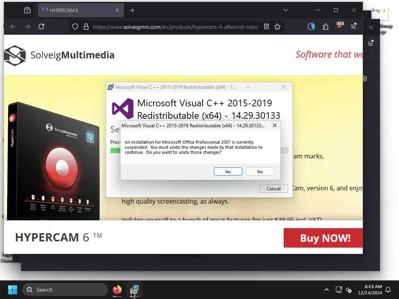Open the tracking protection shield icon

(75, 26)
